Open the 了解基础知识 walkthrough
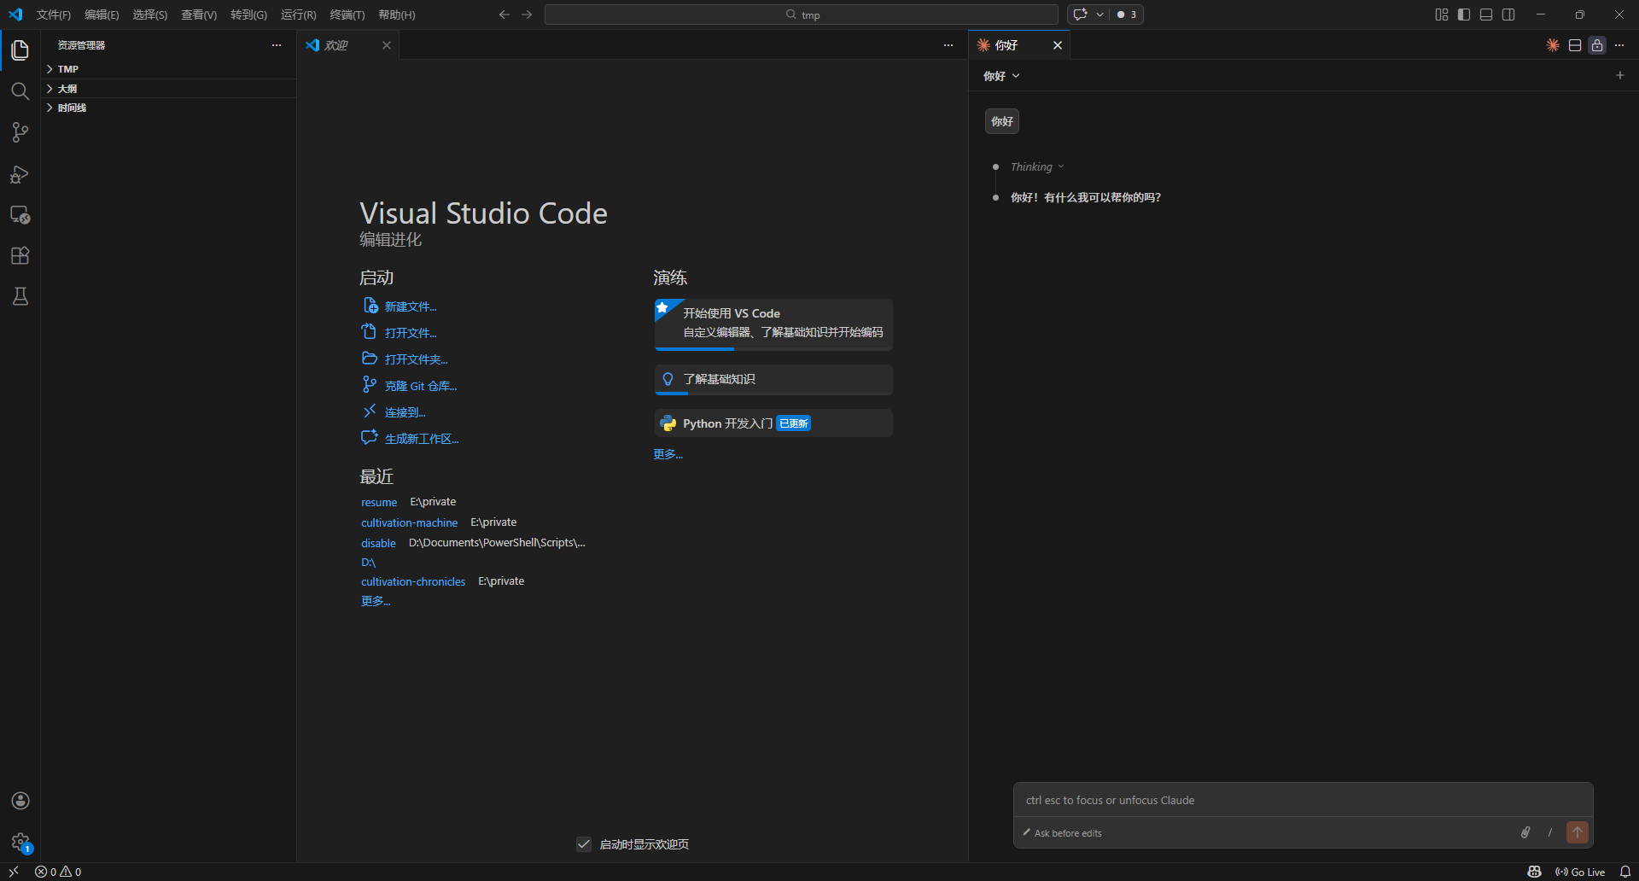The width and height of the screenshot is (1639, 881). 773,380
